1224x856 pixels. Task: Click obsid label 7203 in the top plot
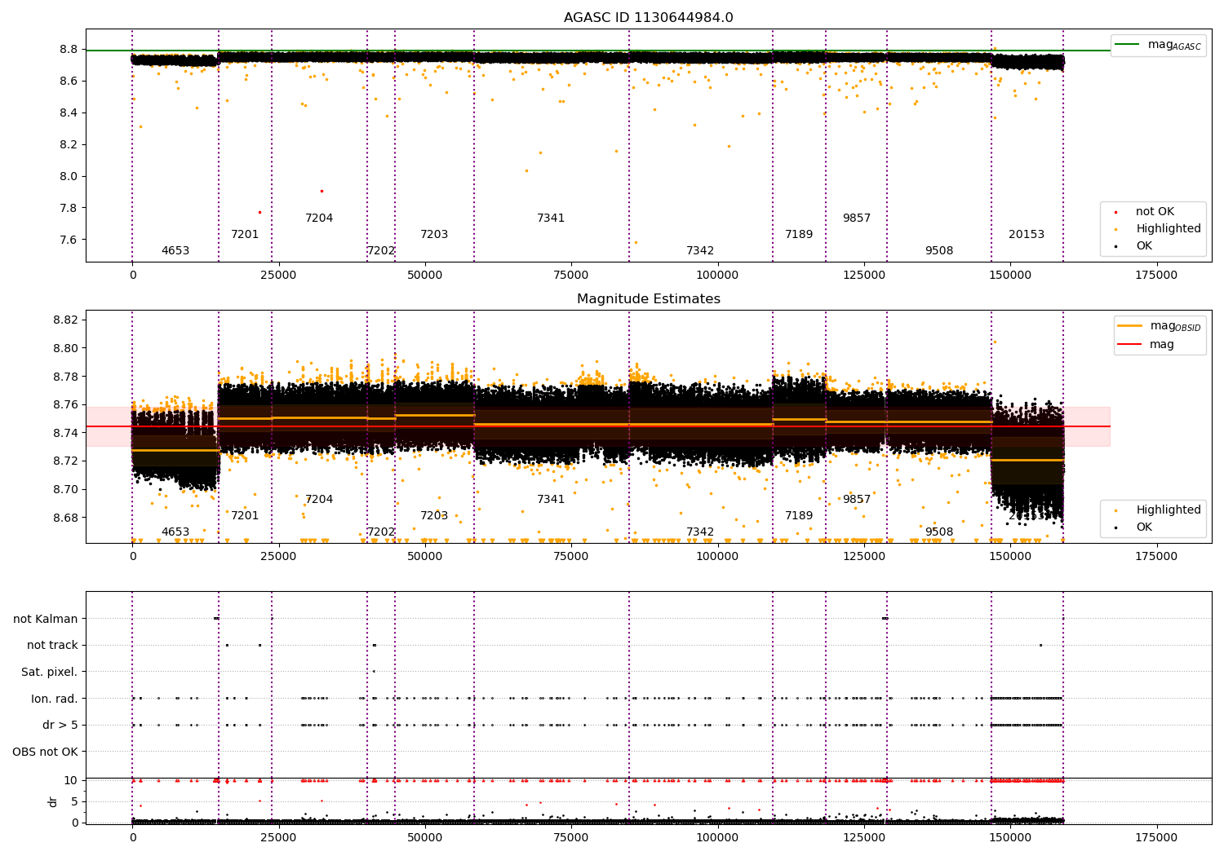pyautogui.click(x=434, y=235)
